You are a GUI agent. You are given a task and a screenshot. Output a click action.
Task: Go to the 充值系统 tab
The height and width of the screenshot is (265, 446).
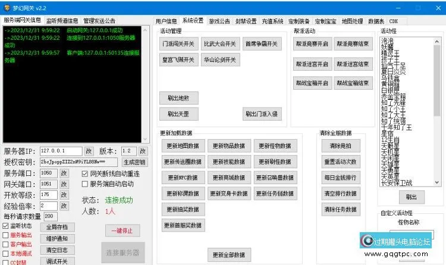coord(272,21)
